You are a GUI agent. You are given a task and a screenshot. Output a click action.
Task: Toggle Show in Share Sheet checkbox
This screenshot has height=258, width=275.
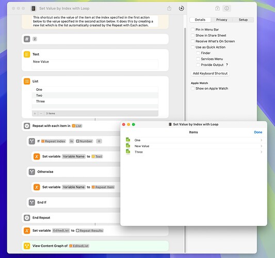point(192,36)
